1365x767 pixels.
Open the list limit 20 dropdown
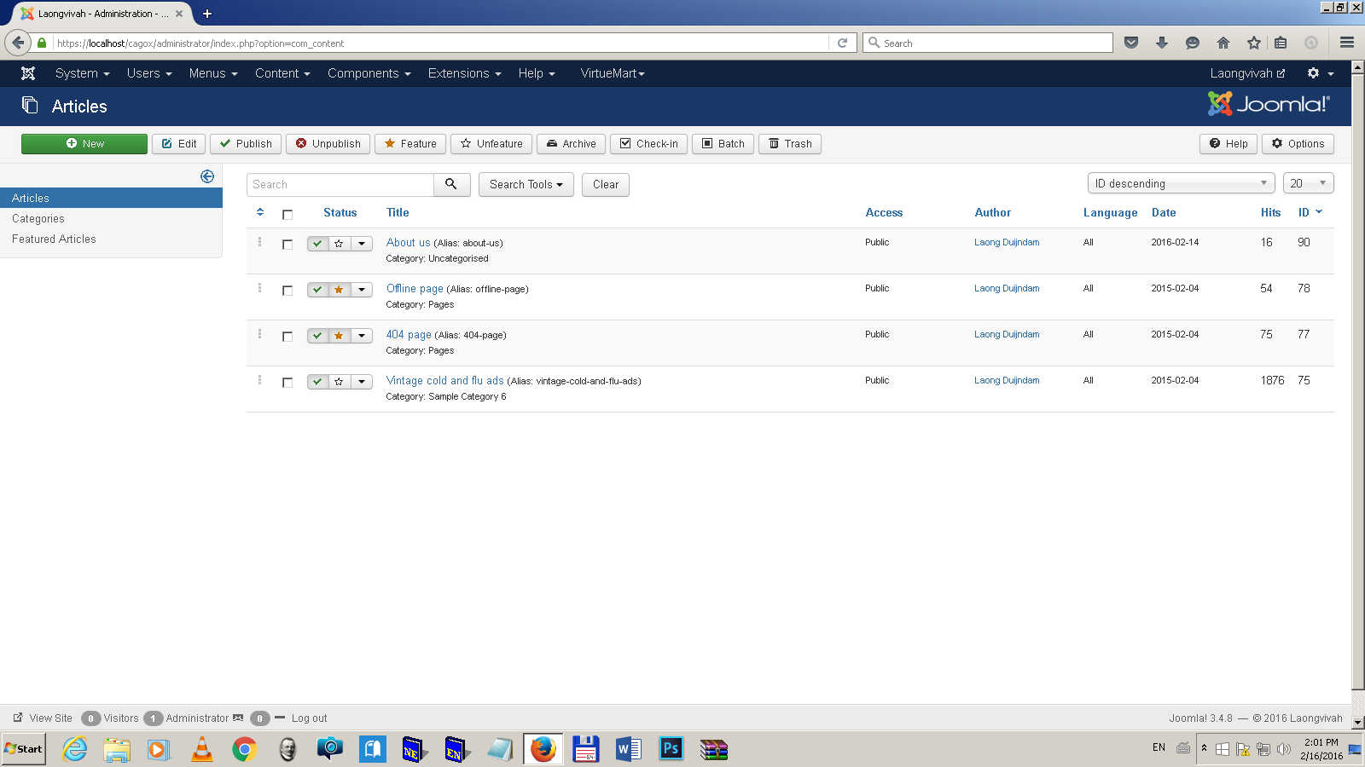(1308, 183)
